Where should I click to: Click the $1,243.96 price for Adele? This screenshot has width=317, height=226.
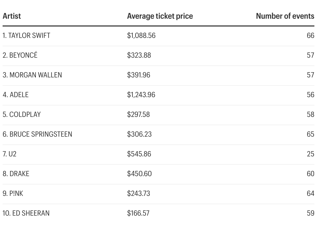[x=141, y=95]
